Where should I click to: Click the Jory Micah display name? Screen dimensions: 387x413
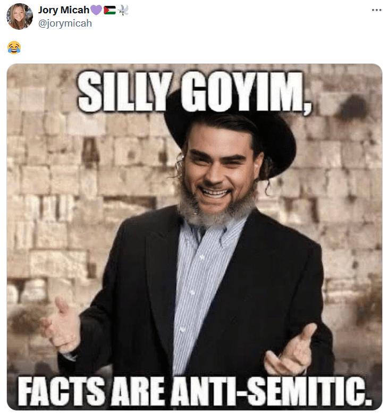[64, 10]
